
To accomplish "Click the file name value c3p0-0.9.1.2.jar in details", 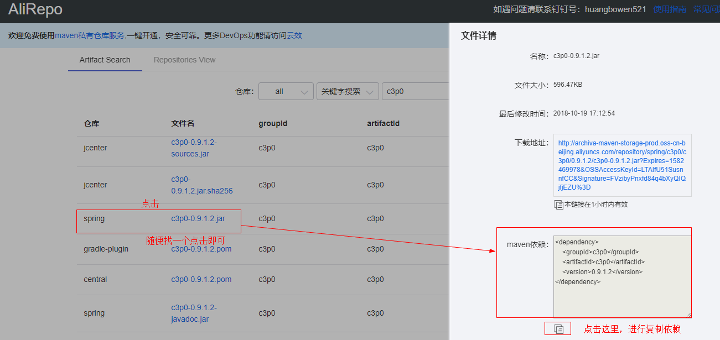I will coord(576,56).
